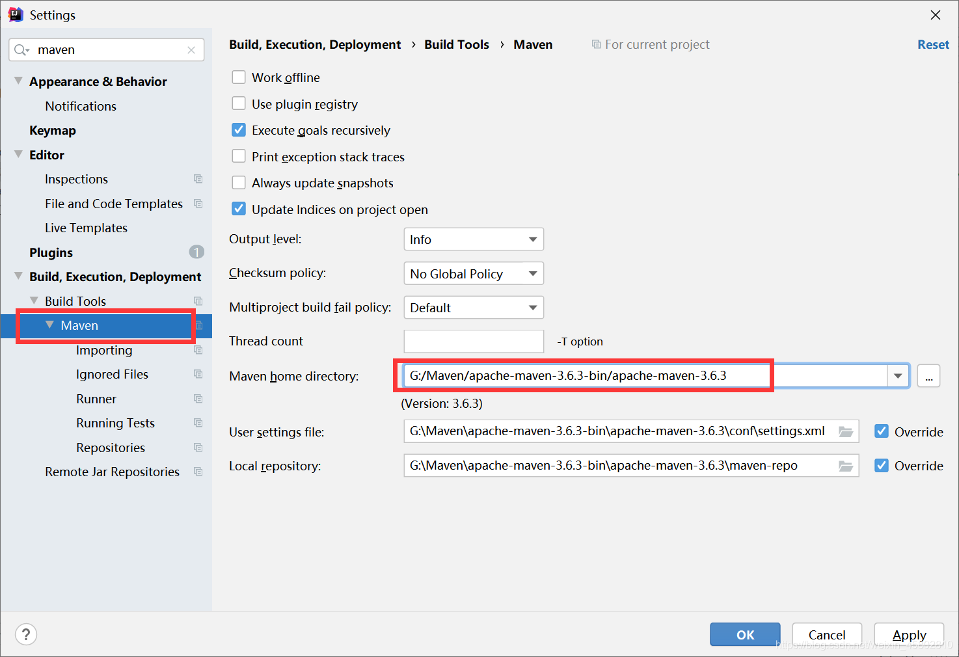Click the Maven home browse ellipsis button

(928, 376)
